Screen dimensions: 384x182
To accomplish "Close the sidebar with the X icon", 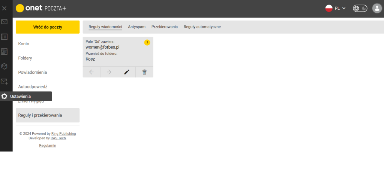I will point(4,8).
